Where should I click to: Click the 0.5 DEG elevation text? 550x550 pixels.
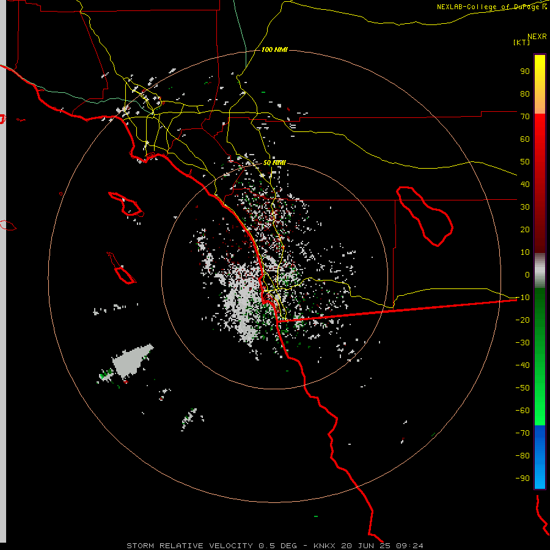point(278,546)
